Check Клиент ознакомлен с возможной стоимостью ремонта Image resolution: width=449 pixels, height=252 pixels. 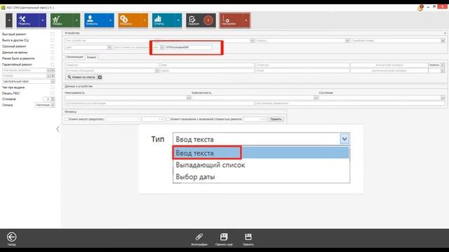[168, 119]
